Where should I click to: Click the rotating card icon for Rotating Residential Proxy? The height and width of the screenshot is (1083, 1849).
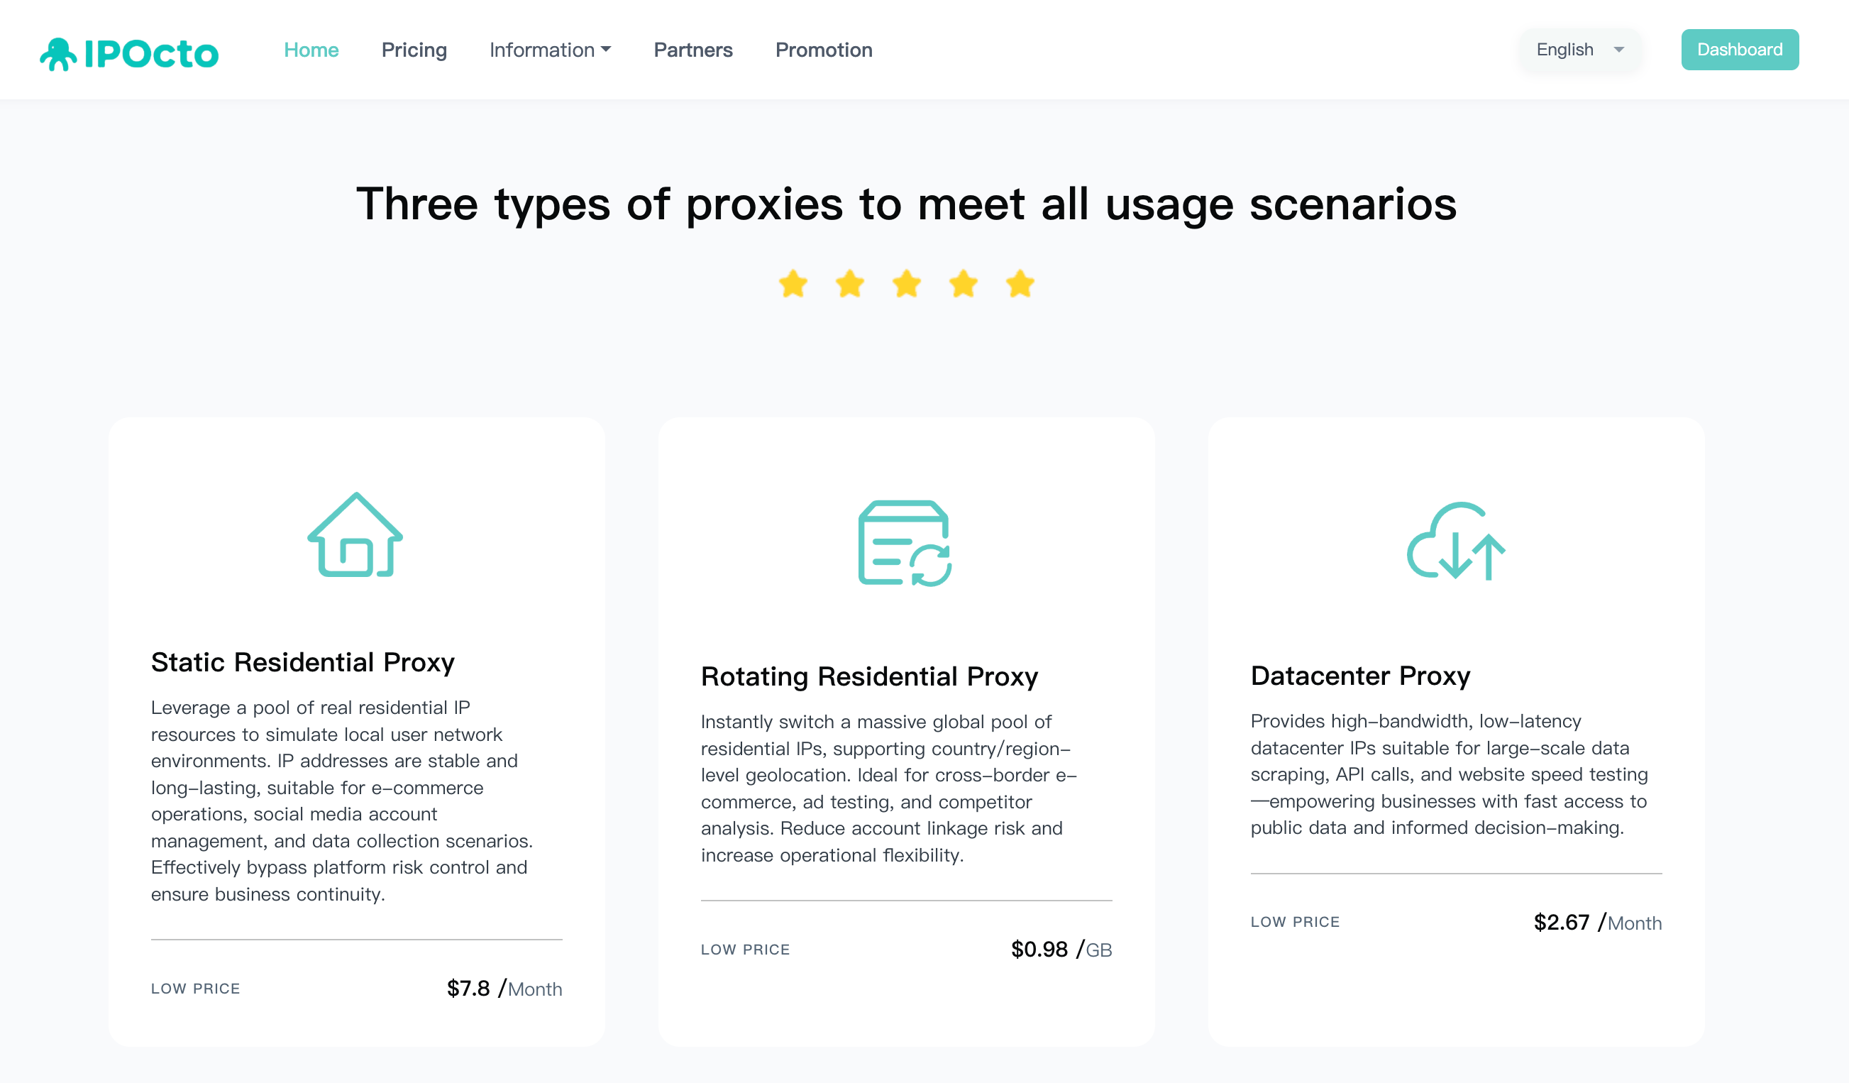coord(905,543)
